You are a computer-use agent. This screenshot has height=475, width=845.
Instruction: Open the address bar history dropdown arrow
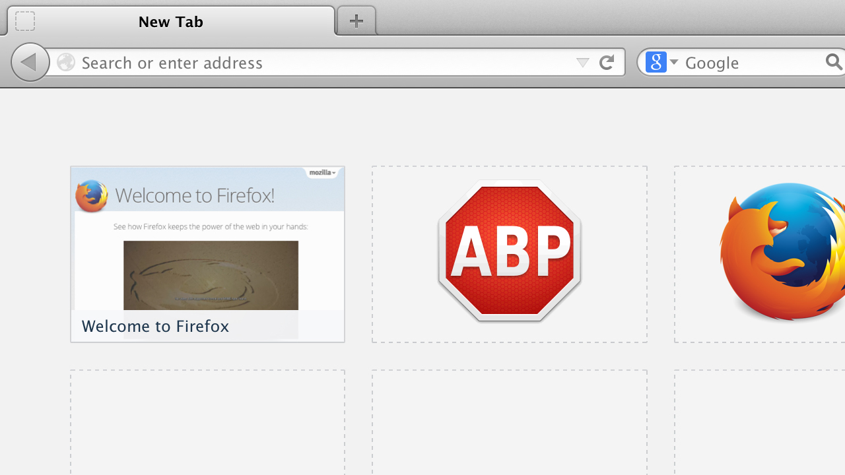pyautogui.click(x=583, y=62)
